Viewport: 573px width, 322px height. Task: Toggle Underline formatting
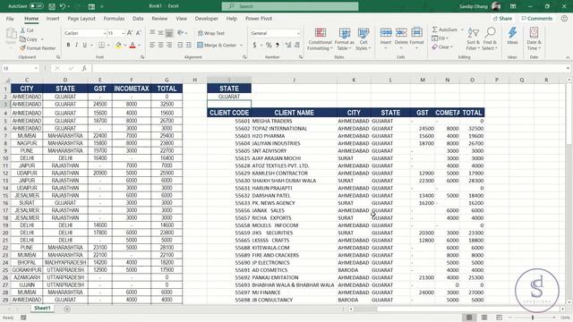[x=85, y=45]
